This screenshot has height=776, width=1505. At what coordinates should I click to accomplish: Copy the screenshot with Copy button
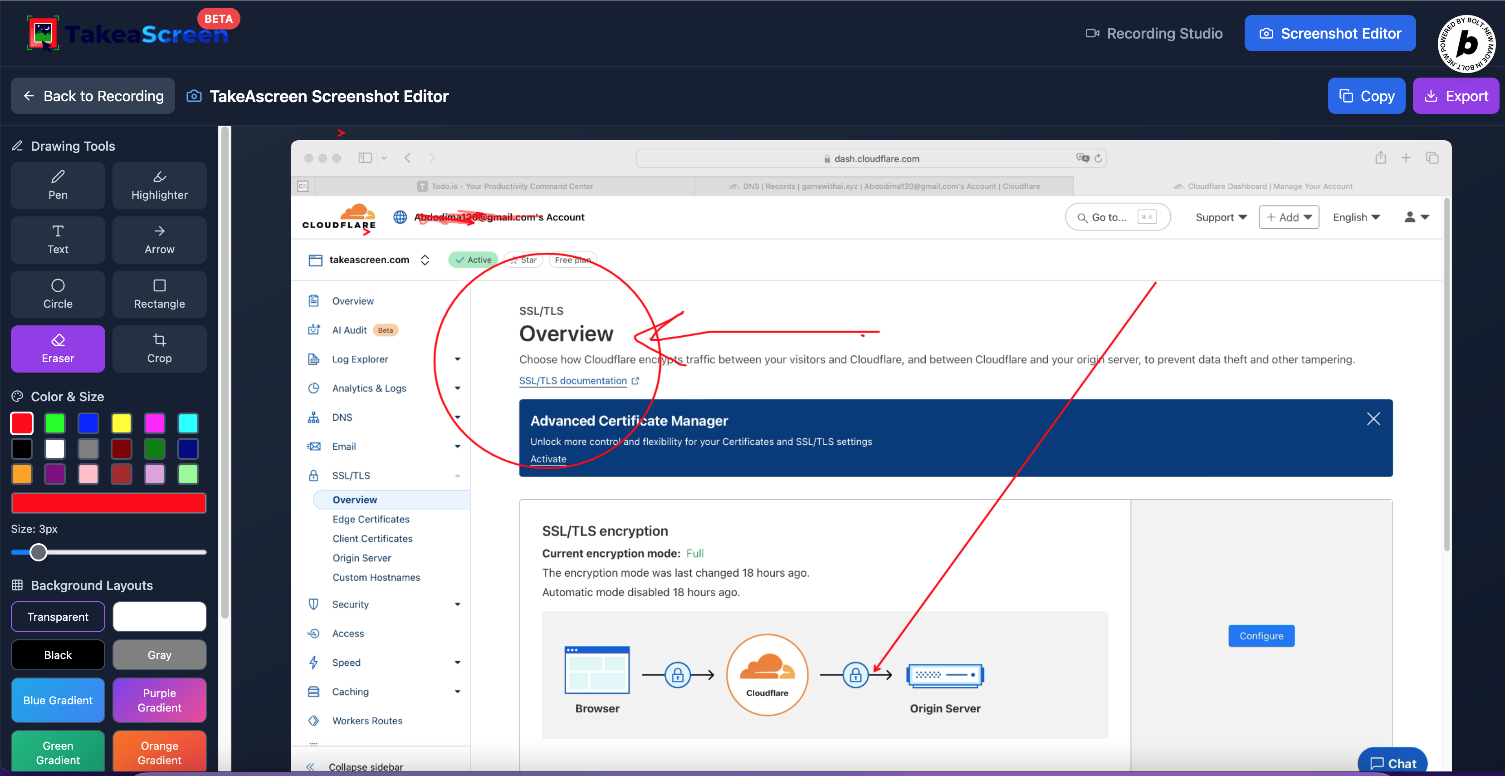(1366, 96)
